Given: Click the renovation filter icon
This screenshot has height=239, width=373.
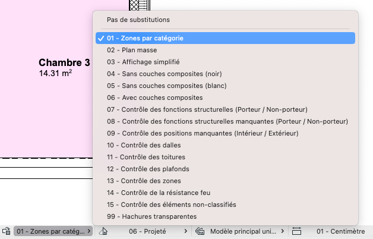Looking at the screenshot, I should tap(103, 231).
